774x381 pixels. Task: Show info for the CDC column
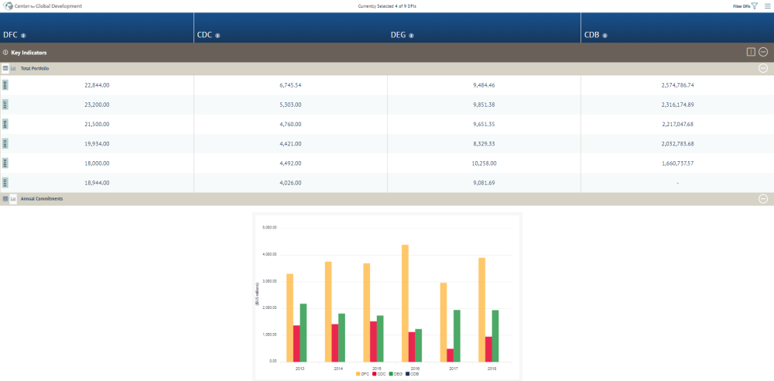pyautogui.click(x=217, y=36)
